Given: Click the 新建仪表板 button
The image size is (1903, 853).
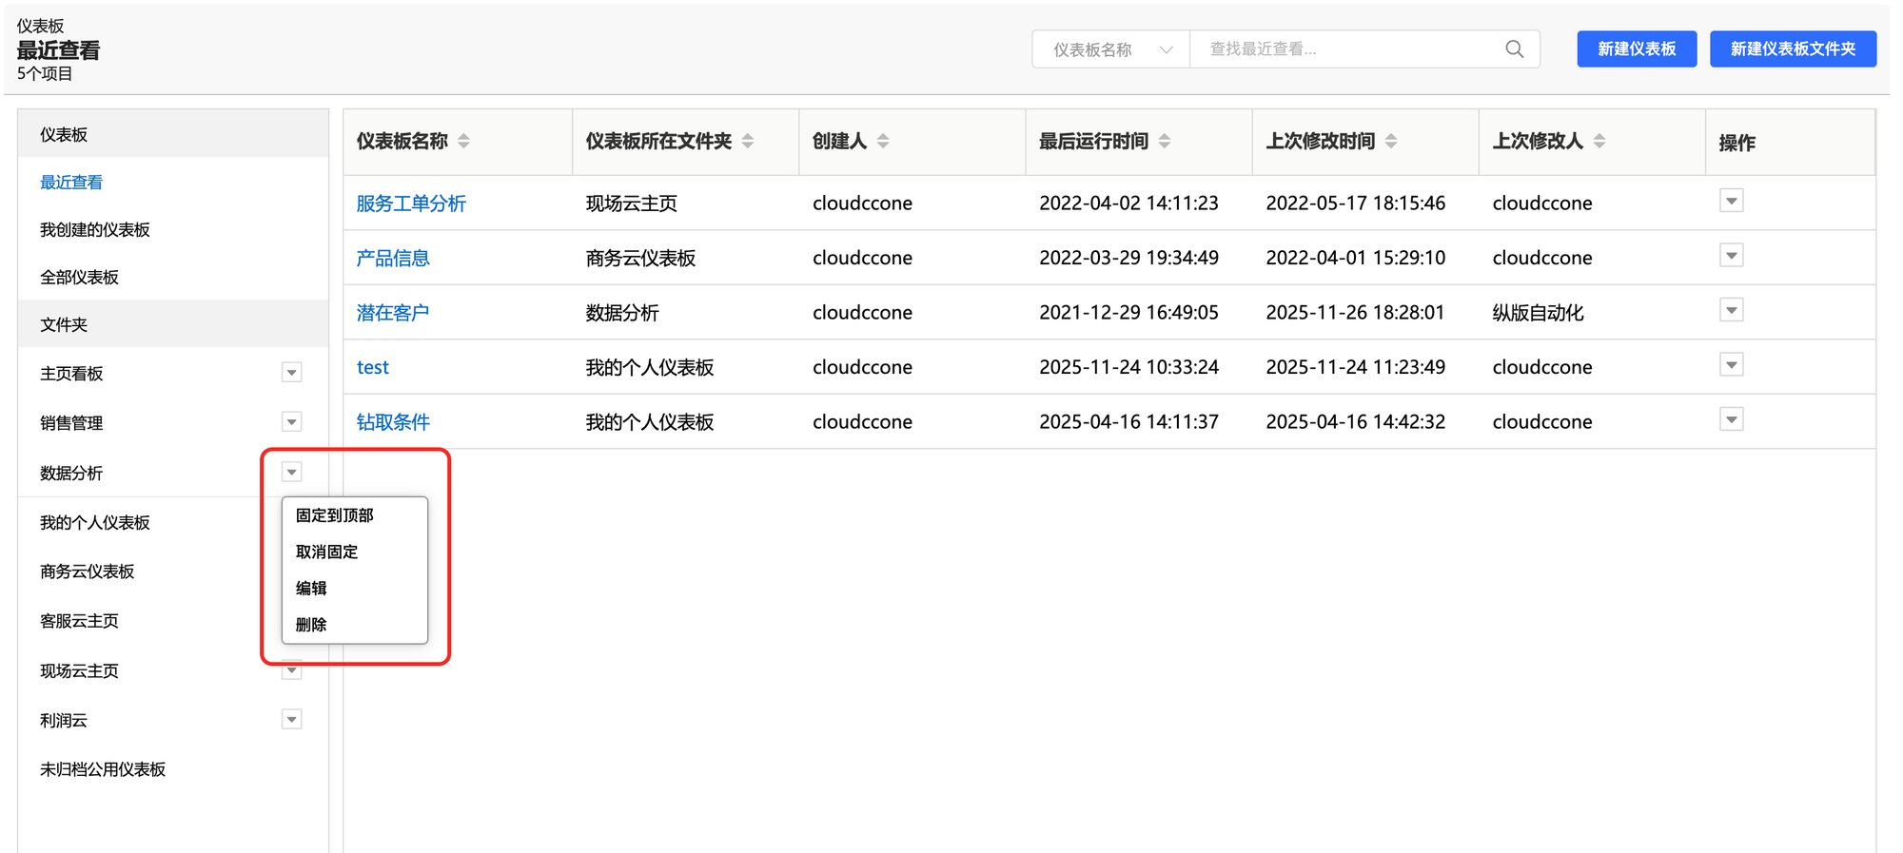Looking at the screenshot, I should [1636, 49].
